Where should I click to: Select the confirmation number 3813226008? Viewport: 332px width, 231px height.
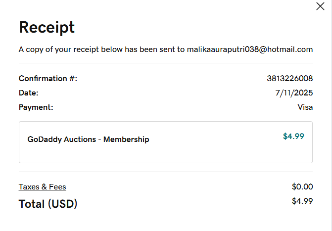[289, 78]
